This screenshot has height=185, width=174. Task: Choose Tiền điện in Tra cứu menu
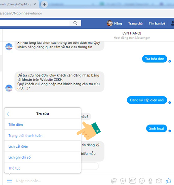coord(42,124)
